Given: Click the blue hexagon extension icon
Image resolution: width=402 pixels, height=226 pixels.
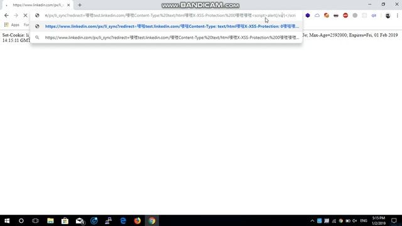Looking at the screenshot, I should (x=308, y=15).
